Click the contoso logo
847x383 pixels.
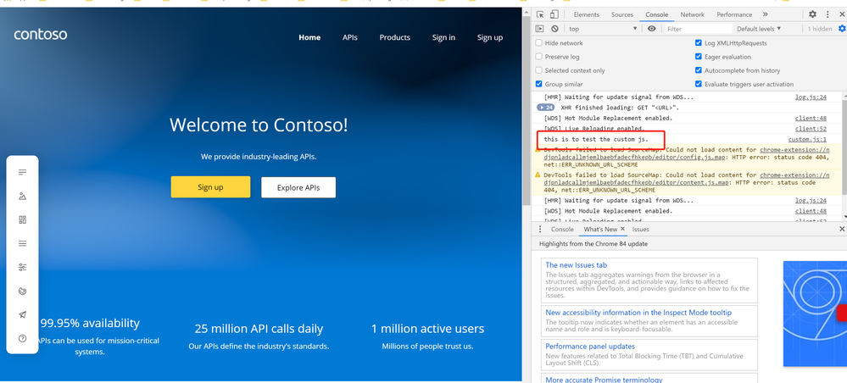[x=41, y=35]
